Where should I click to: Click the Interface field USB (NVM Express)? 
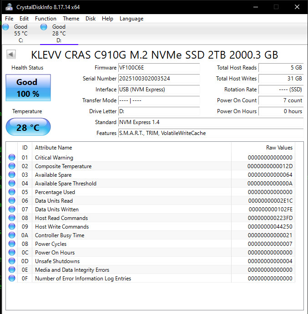point(159,90)
